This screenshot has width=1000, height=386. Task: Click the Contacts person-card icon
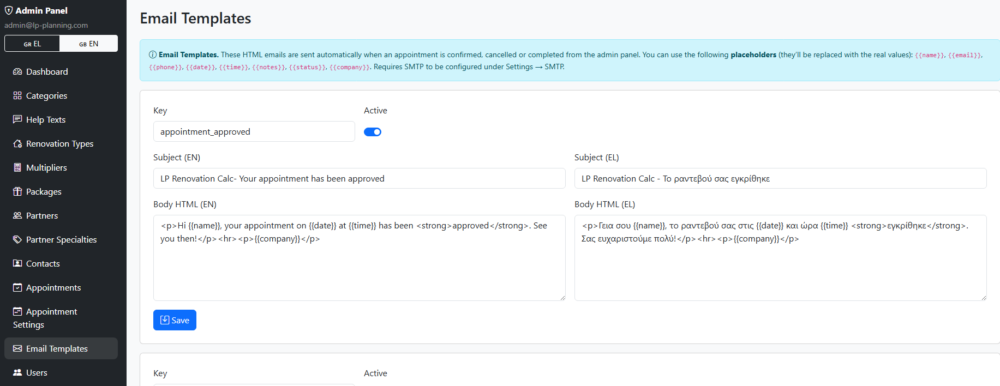17,263
